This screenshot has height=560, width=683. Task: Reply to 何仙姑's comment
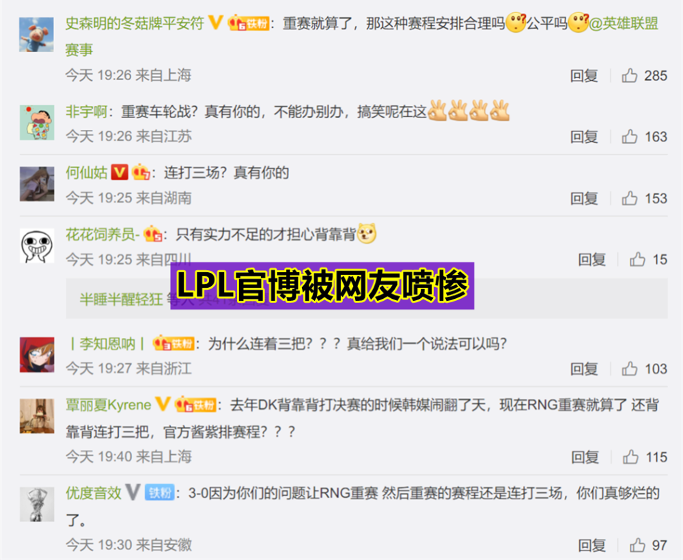coord(584,198)
